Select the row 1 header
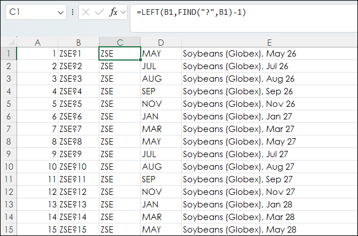Viewport: 358px width, 236px height. 9,54
